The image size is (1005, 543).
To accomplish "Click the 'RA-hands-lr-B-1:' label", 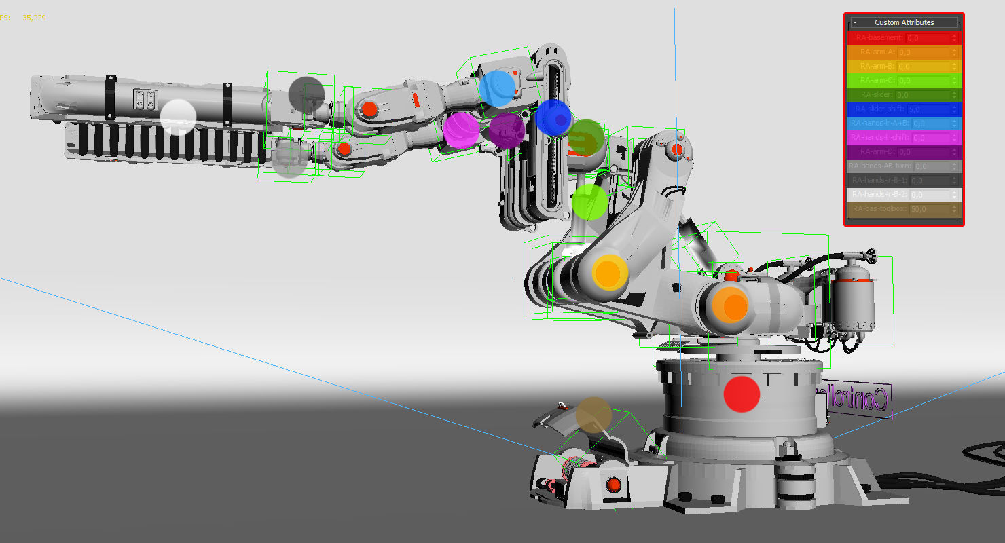I will click(x=880, y=181).
